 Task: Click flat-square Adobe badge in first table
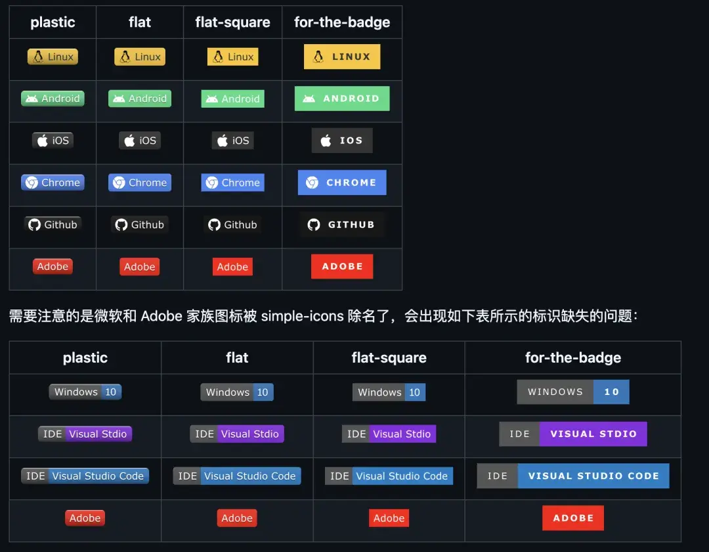tap(233, 267)
